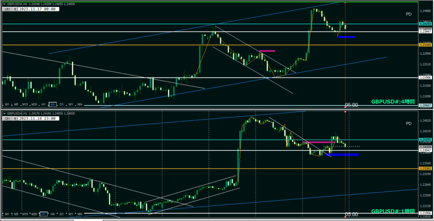Click 1.21906 price tag on upper chart
The height and width of the screenshot is (221, 434).
pyautogui.click(x=425, y=78)
